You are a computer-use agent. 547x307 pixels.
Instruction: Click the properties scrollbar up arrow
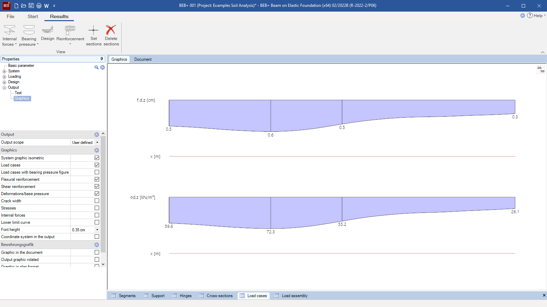point(103,134)
